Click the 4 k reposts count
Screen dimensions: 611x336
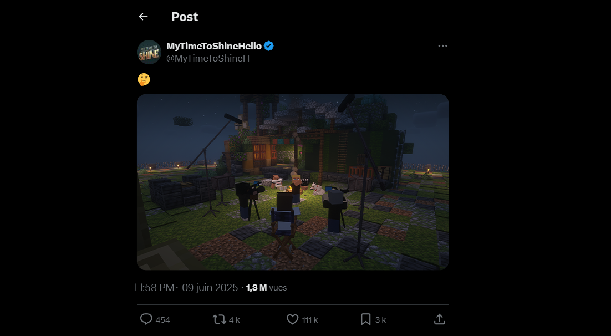(x=234, y=320)
